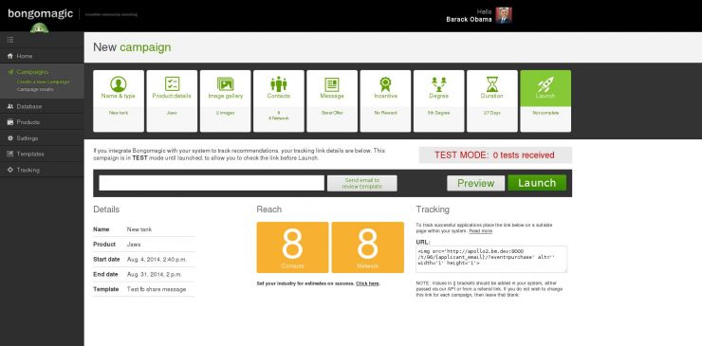The width and height of the screenshot is (702, 346).
Task: Open the Degree network icon
Action: (438, 84)
